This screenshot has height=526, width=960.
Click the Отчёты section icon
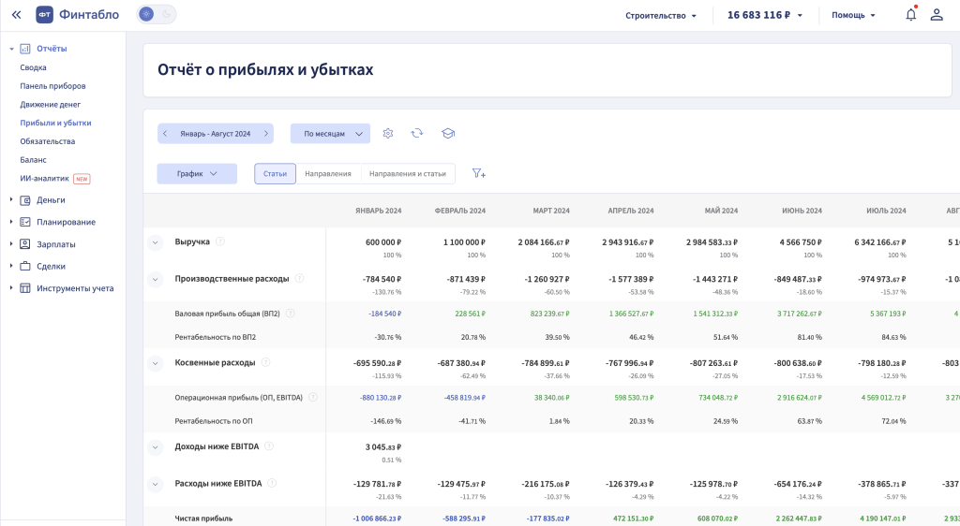coord(25,49)
